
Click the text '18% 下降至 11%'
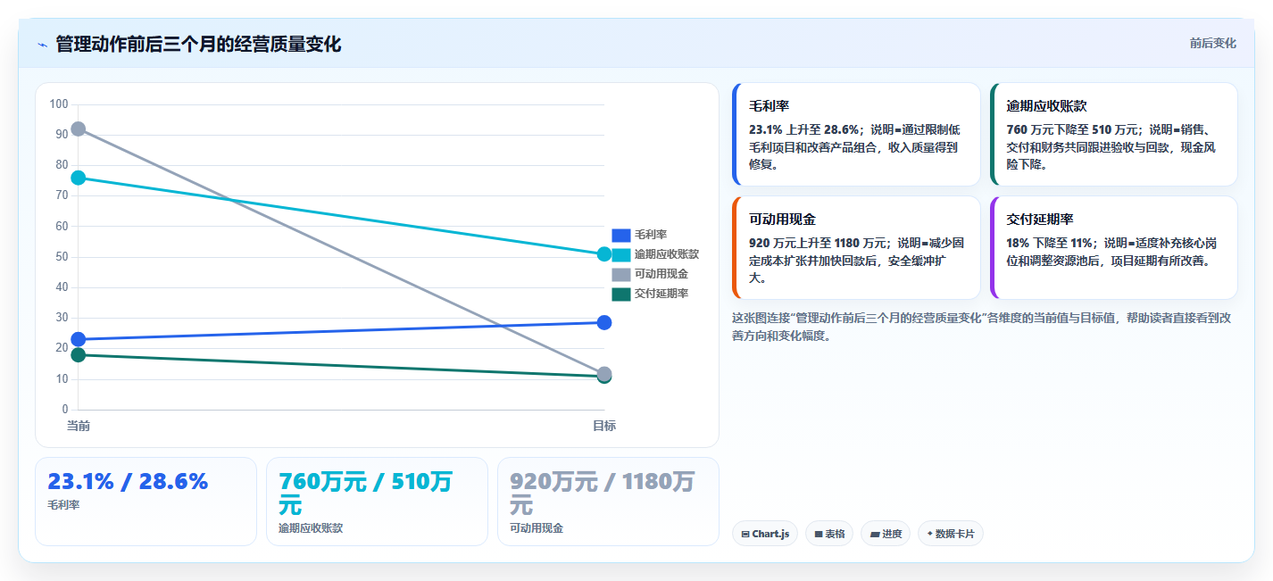[x=1051, y=243]
